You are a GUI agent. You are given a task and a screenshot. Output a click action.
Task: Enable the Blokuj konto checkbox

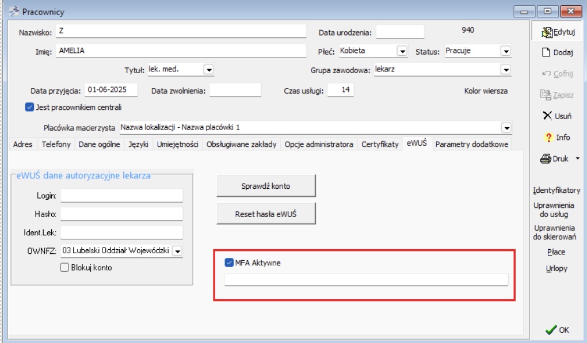point(64,268)
